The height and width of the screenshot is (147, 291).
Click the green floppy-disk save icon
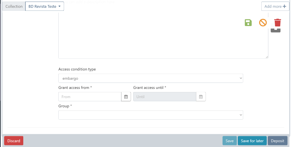pos(248,23)
